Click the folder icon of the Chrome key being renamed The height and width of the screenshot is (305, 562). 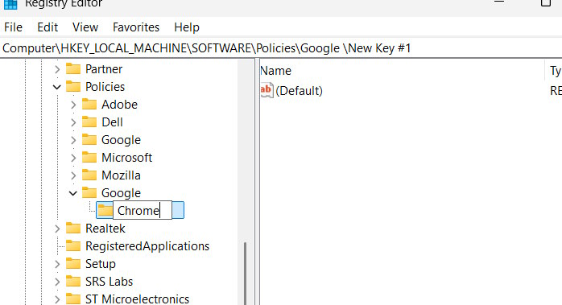click(105, 210)
